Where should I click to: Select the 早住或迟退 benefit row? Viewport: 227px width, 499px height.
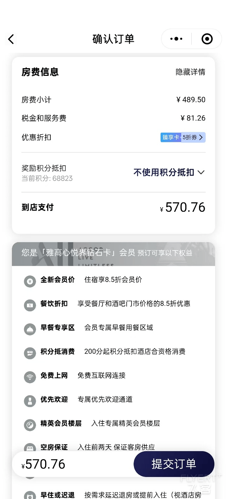pos(113,495)
